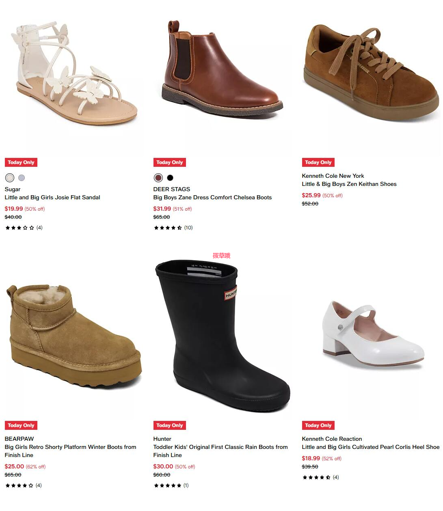Screen dimensions: 443x511
Task: Open Cultivated Pearl Corlis Heel Shoe link
Action: [x=370, y=447]
